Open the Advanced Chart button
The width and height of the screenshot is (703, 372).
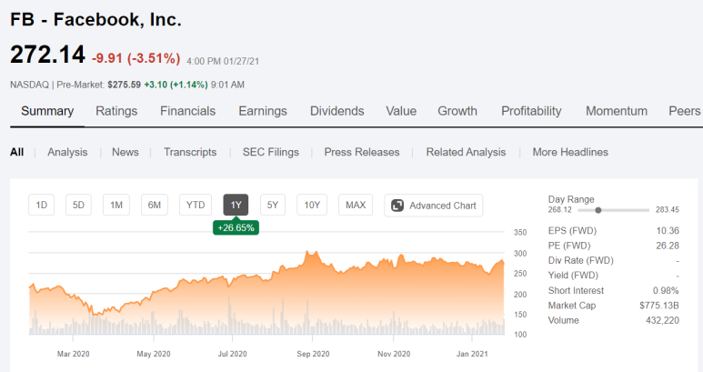click(434, 206)
